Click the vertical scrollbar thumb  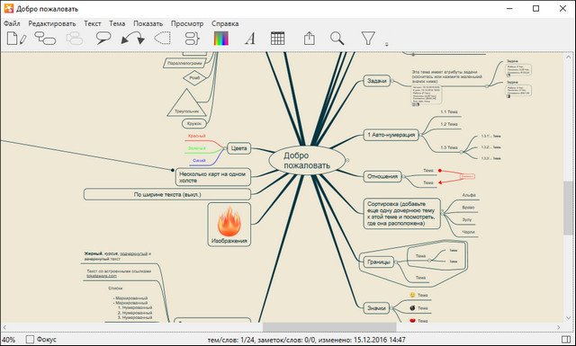click(x=568, y=208)
